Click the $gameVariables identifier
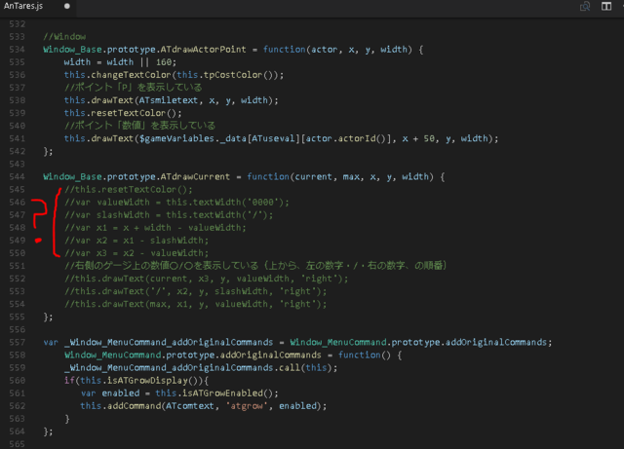Viewport: 624px width, 449px height. [x=176, y=138]
